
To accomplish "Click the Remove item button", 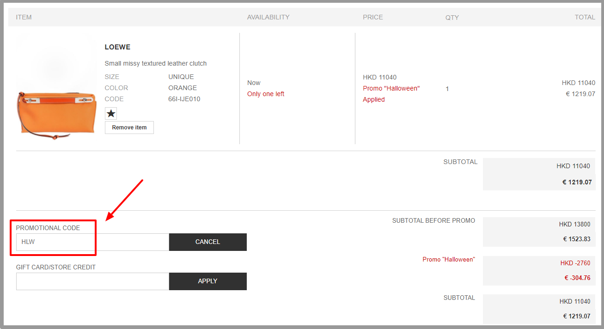I will 129,128.
